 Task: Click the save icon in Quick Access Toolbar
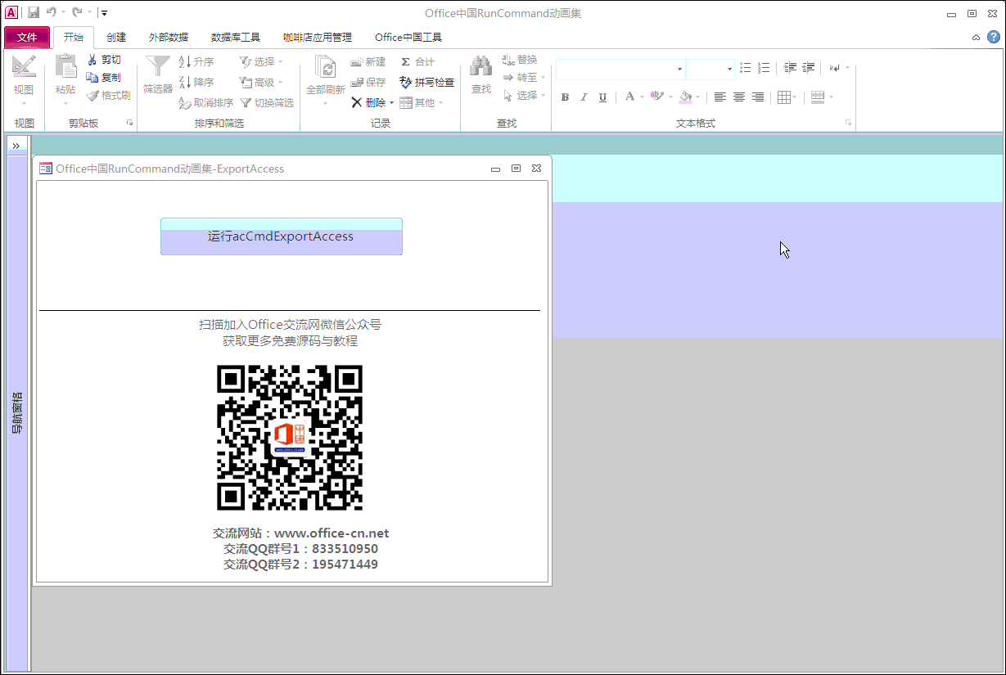[34, 12]
